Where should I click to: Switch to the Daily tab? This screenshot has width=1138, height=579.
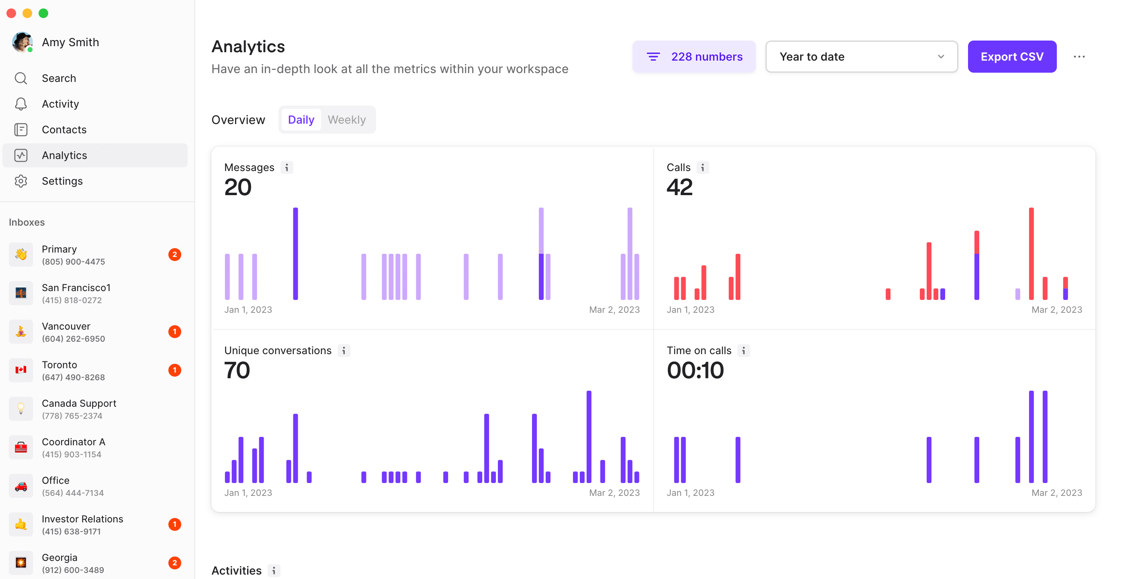[x=301, y=119]
